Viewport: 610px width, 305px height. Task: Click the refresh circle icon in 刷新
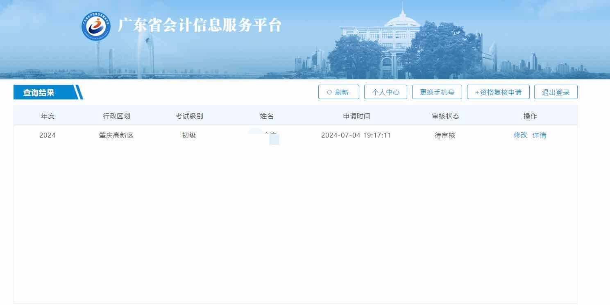[329, 92]
